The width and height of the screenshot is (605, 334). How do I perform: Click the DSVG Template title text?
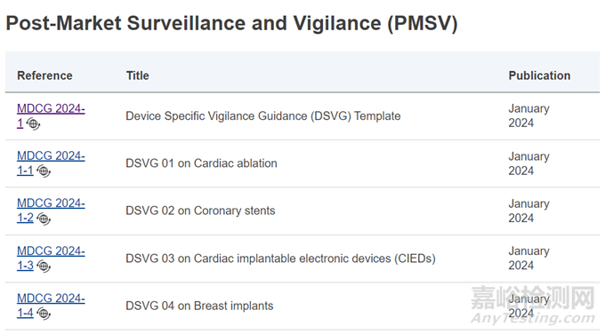pos(263,116)
